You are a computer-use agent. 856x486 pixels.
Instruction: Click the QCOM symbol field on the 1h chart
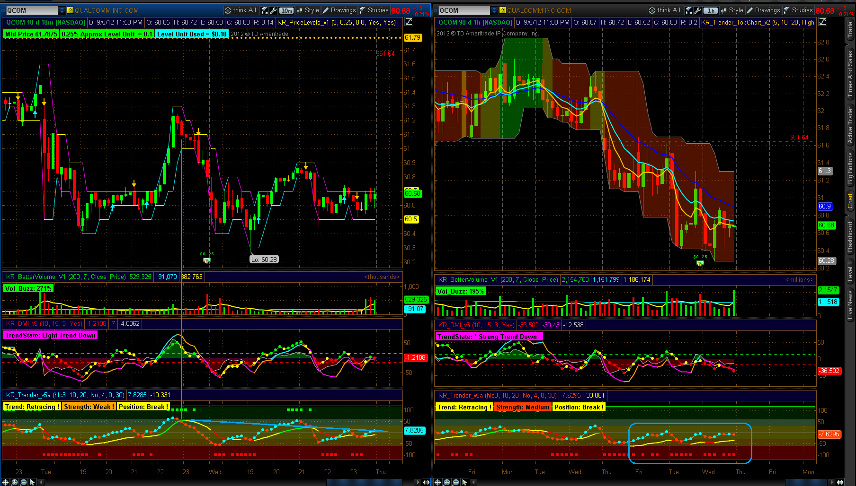point(464,10)
